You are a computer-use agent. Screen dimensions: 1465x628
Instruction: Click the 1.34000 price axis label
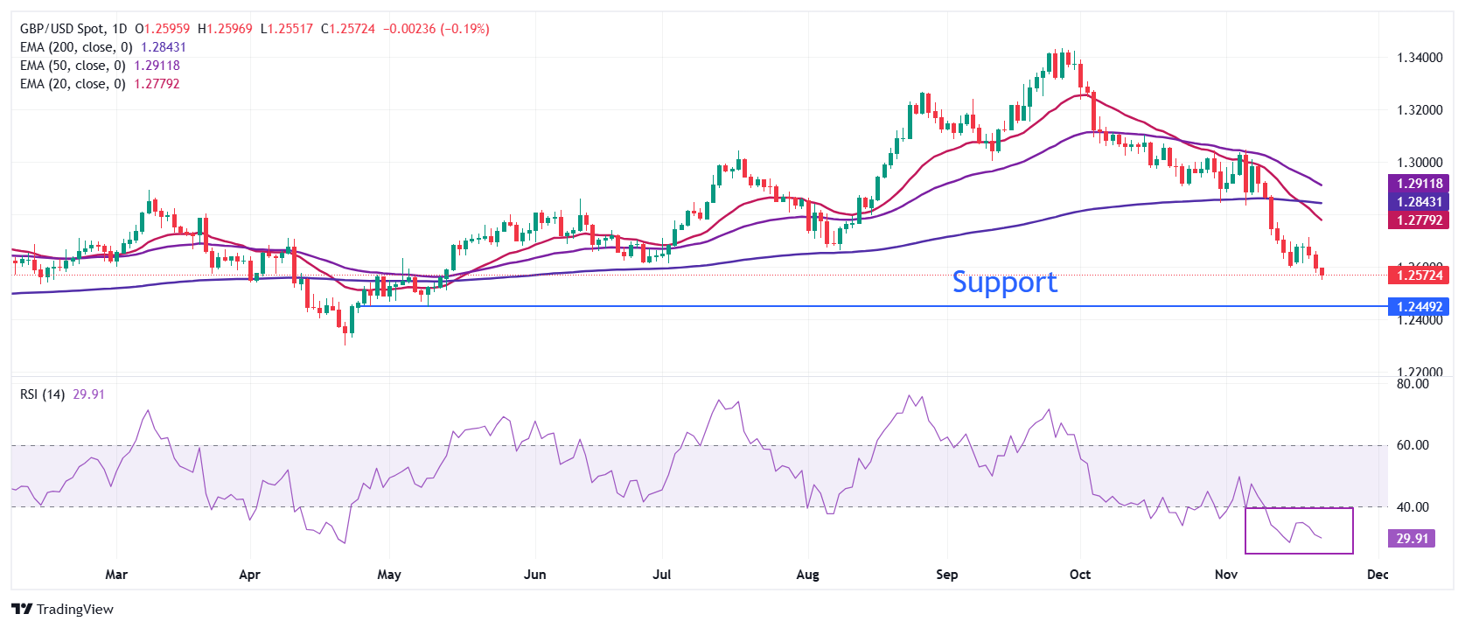[x=1420, y=58]
